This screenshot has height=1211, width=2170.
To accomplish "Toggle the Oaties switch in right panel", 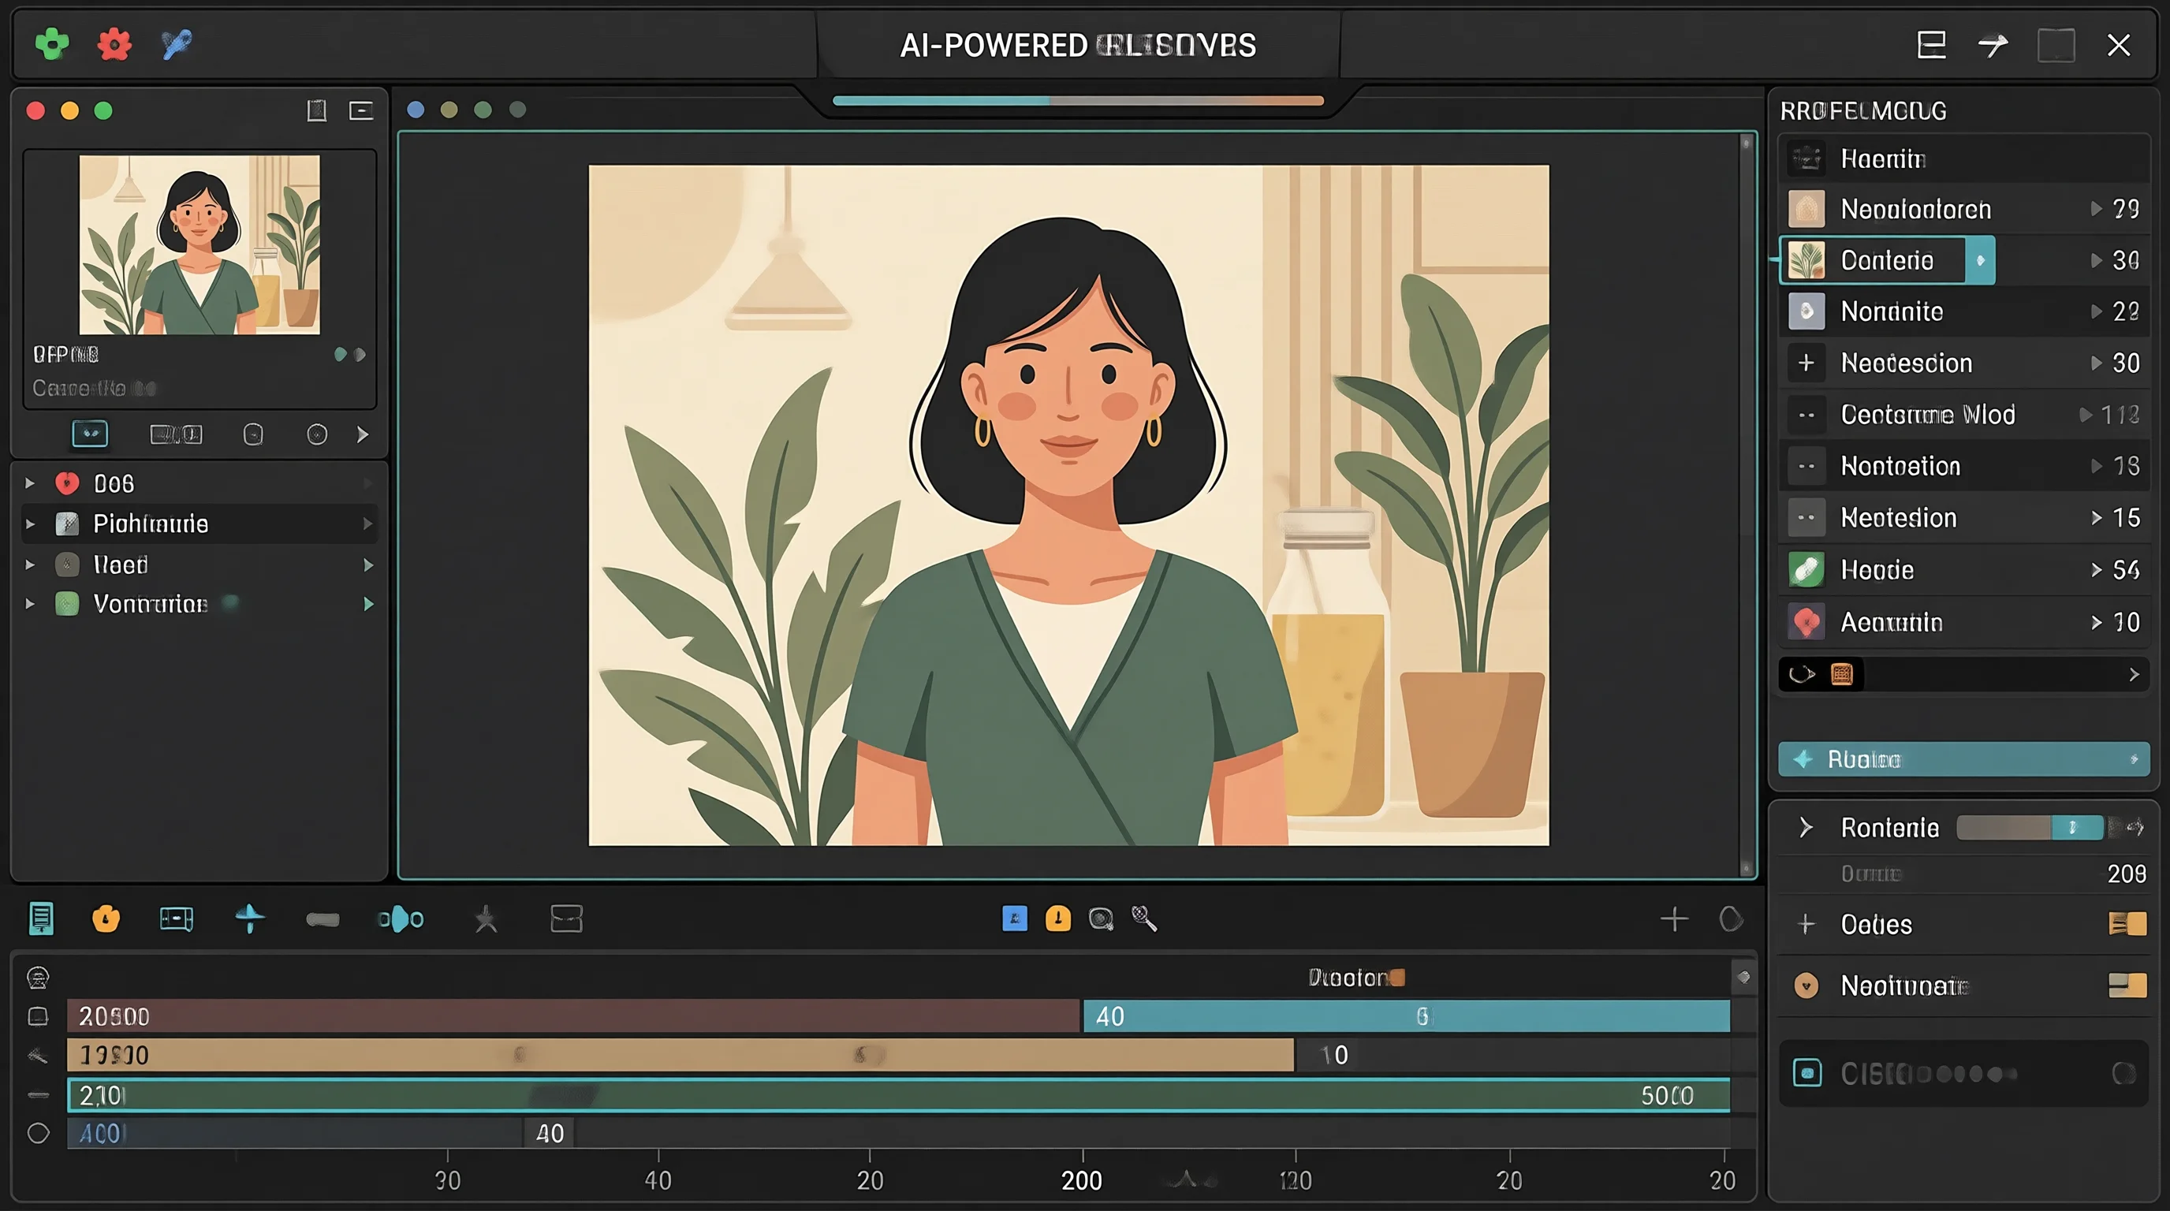I will 2127,924.
